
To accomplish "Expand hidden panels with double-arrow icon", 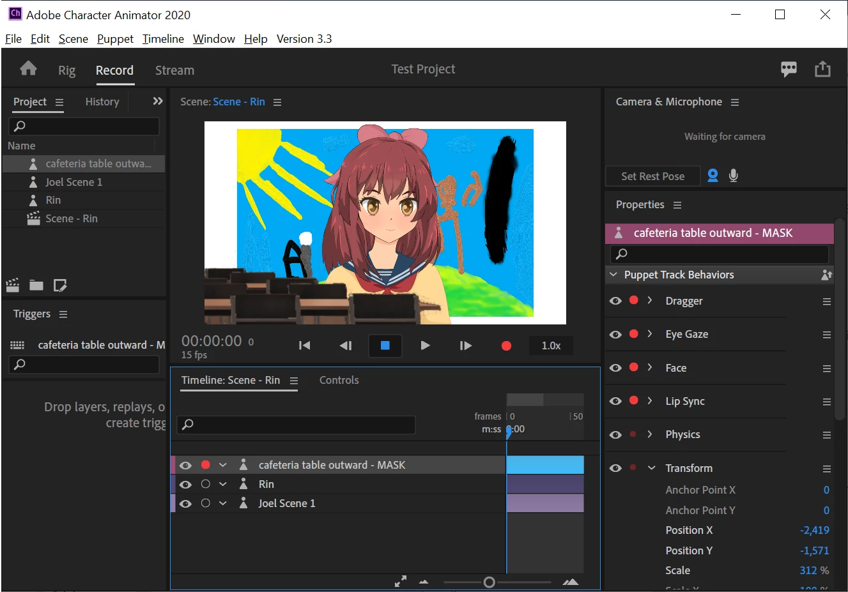I will click(x=158, y=101).
